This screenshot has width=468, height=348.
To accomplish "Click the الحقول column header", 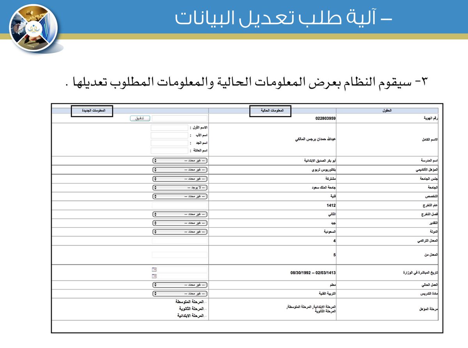I will coord(386,111).
